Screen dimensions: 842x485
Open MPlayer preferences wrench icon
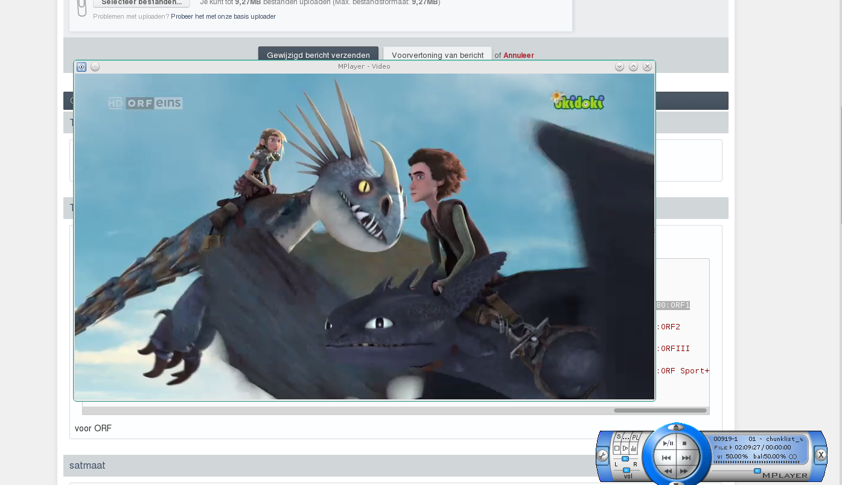(x=602, y=456)
